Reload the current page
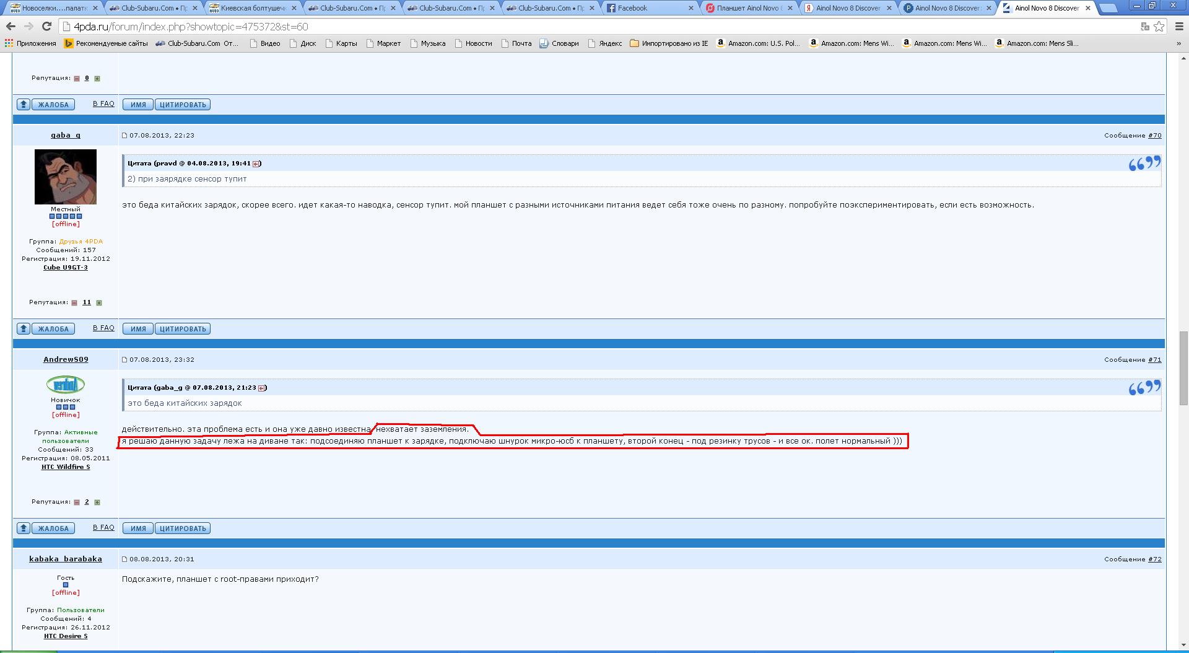Screen dimensions: 1189x653 pos(46,27)
